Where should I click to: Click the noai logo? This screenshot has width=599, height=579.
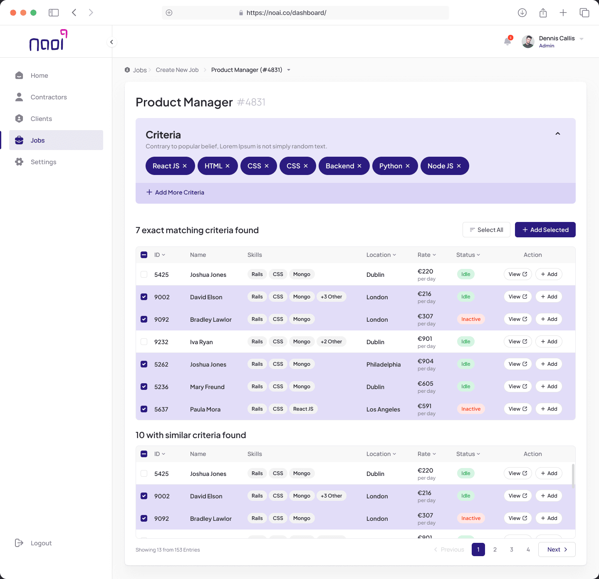48,40
